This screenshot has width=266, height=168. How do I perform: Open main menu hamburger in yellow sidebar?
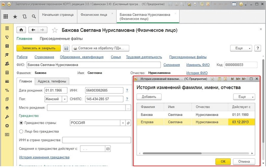pyautogui.click(x=7, y=28)
